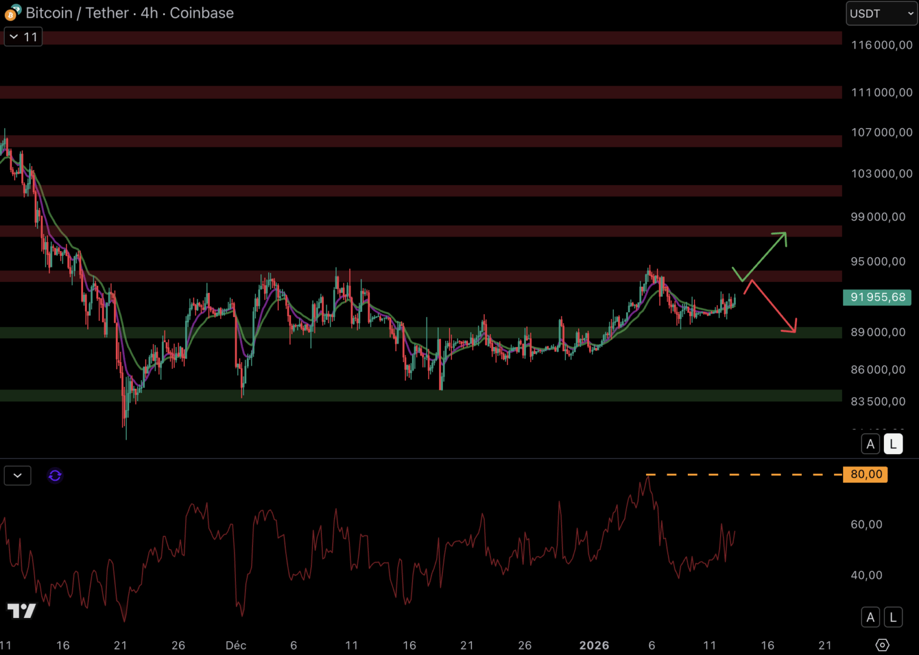
Task: Expand the 11 indicators legend
Action: (x=23, y=37)
